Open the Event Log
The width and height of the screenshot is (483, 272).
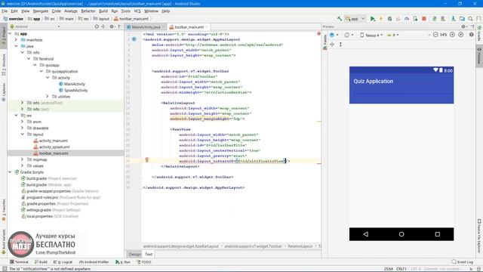pos(463,262)
